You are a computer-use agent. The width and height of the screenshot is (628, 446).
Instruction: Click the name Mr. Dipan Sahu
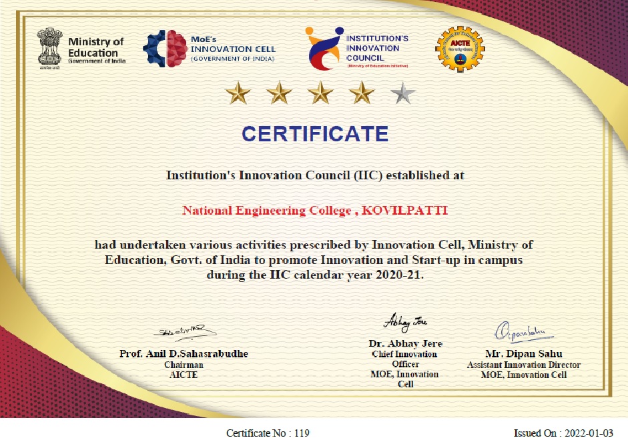coord(523,353)
